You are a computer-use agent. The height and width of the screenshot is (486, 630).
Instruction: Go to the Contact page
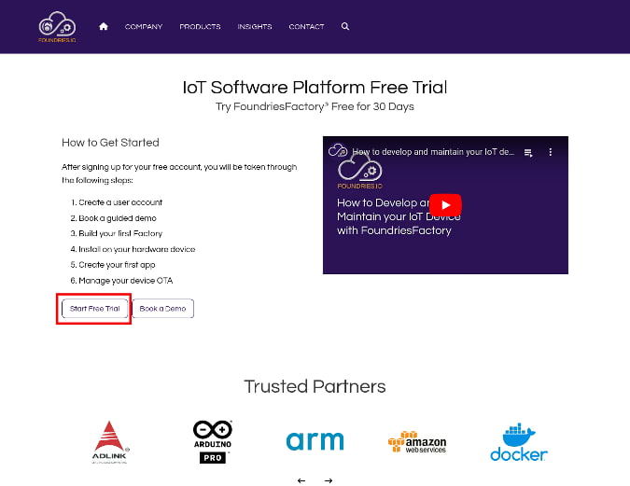point(306,27)
